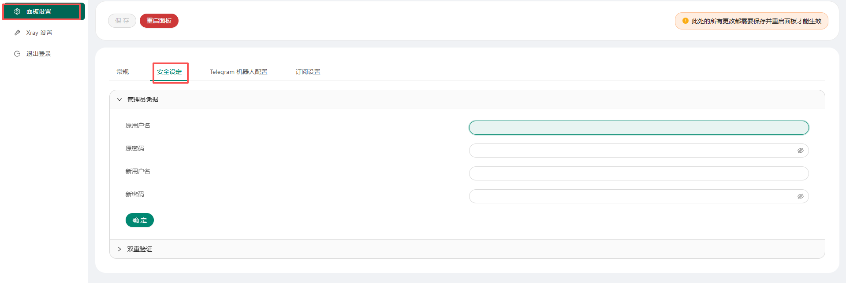Focus the 原用户名 input field

[638, 128]
